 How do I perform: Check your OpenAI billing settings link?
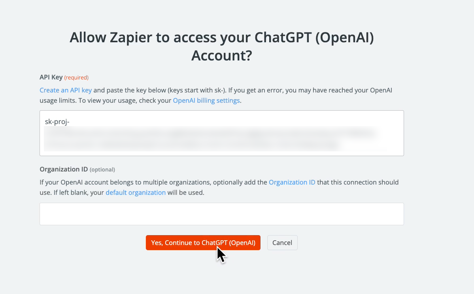pos(206,100)
